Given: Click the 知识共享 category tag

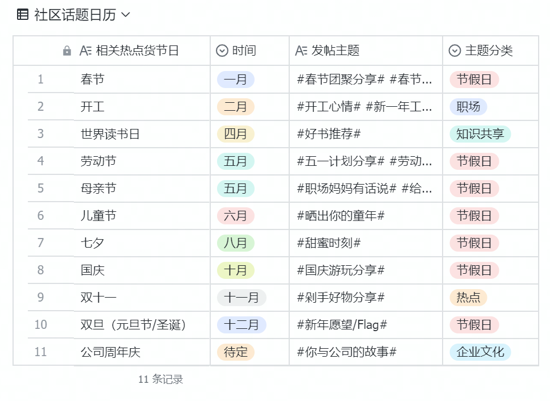Looking at the screenshot, I should pyautogui.click(x=480, y=134).
